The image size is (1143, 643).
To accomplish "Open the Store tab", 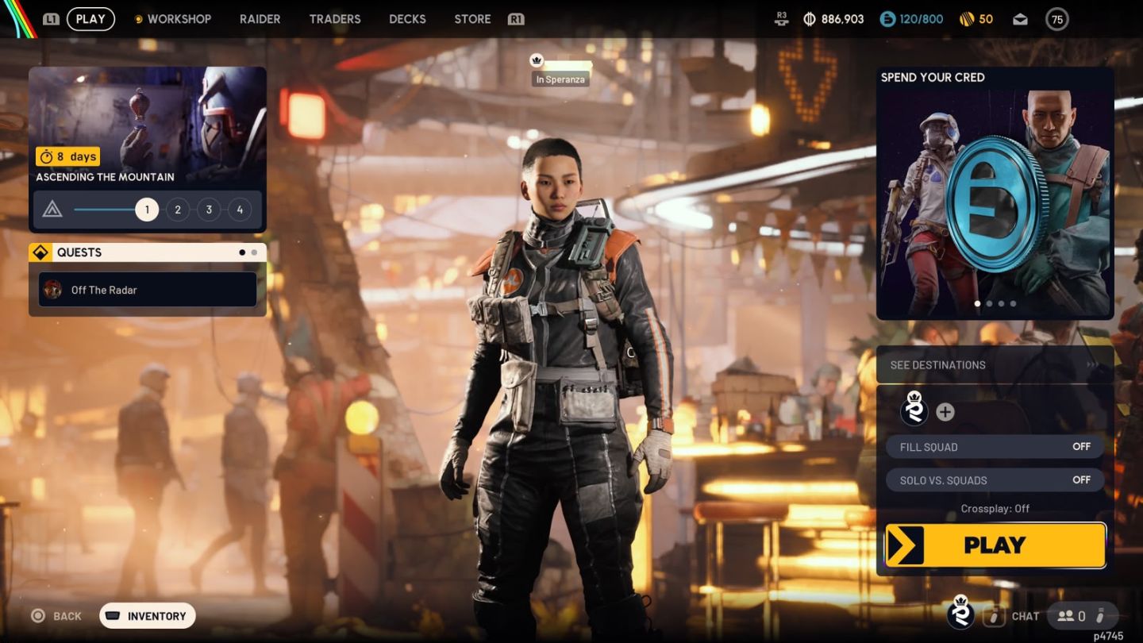I will pos(472,19).
